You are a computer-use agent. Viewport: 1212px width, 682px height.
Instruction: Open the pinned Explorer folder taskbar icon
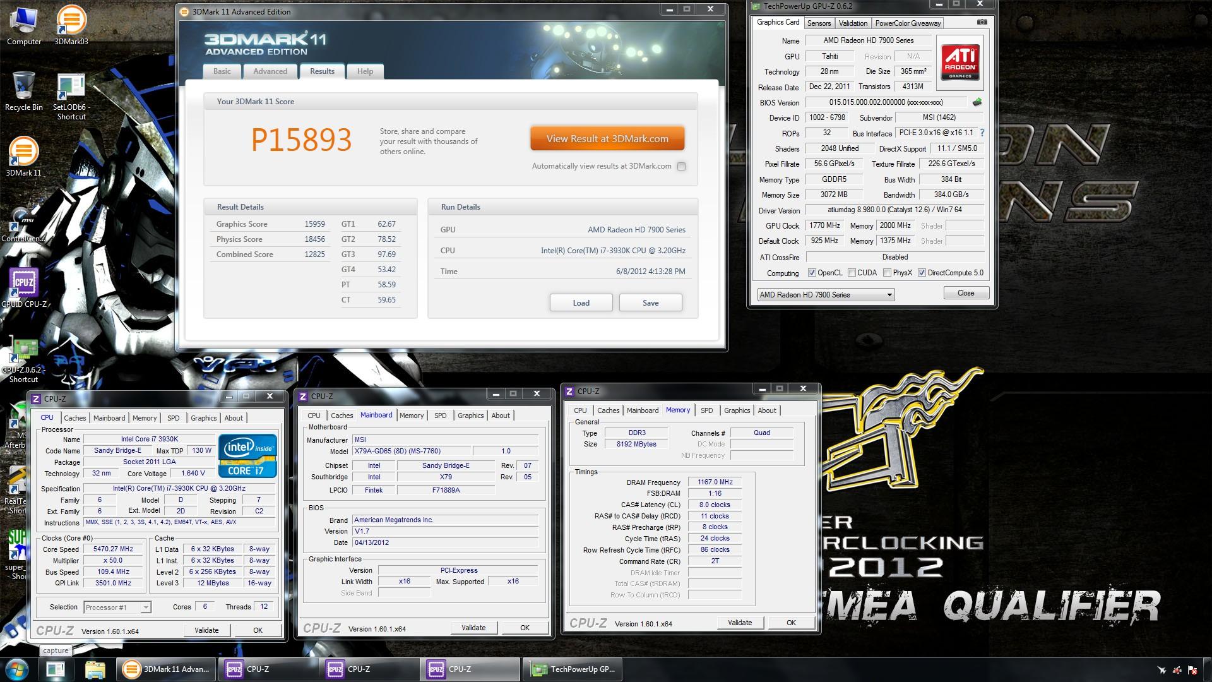[x=95, y=669]
